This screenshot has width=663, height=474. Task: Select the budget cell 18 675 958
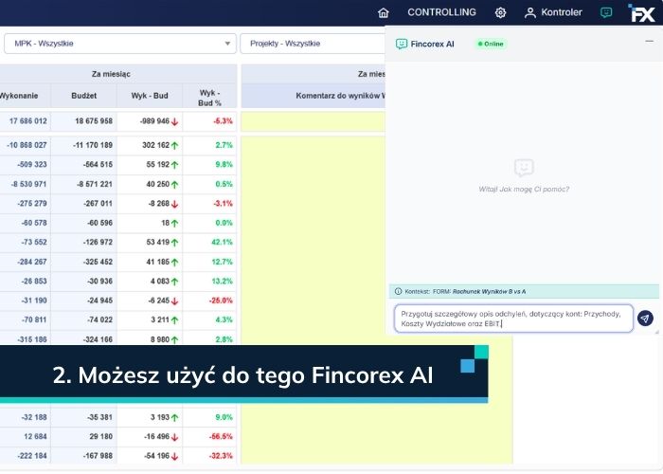tap(84, 121)
